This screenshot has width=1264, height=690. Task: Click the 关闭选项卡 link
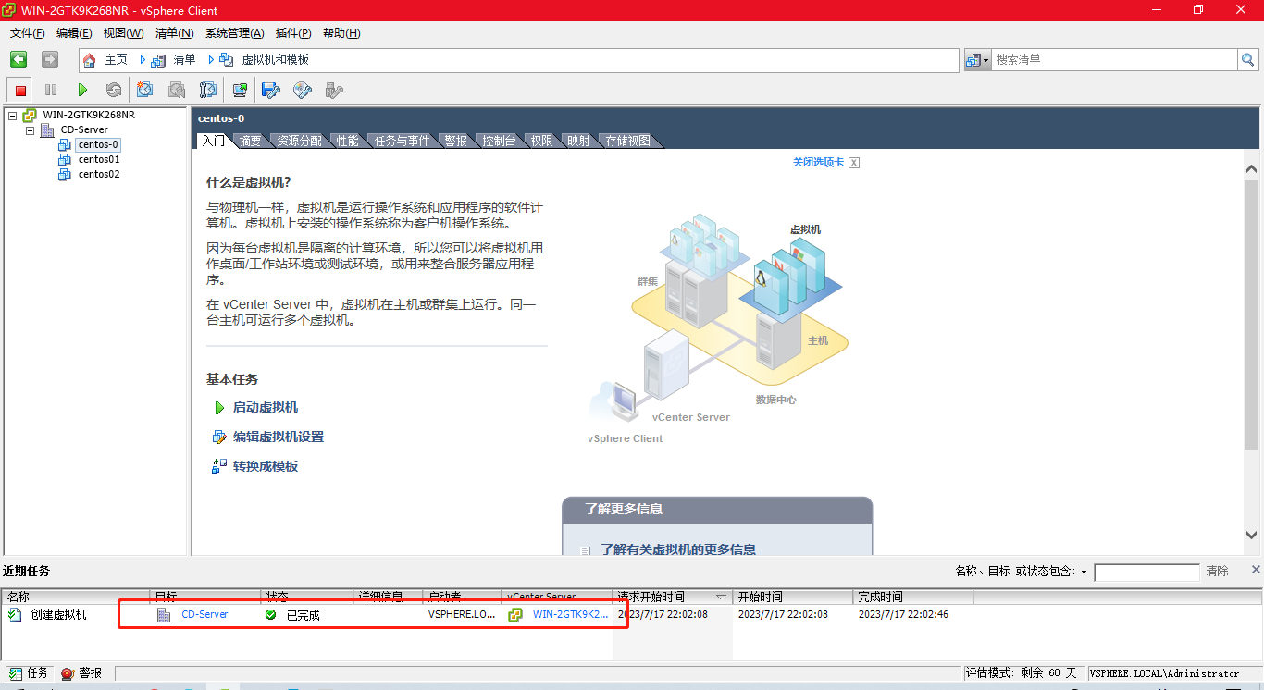pos(818,162)
